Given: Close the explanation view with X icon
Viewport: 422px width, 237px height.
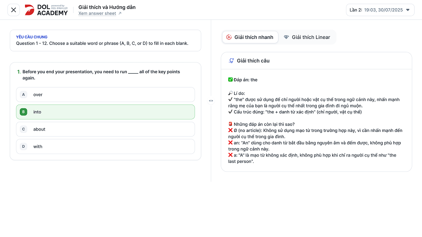Looking at the screenshot, I should point(13,10).
